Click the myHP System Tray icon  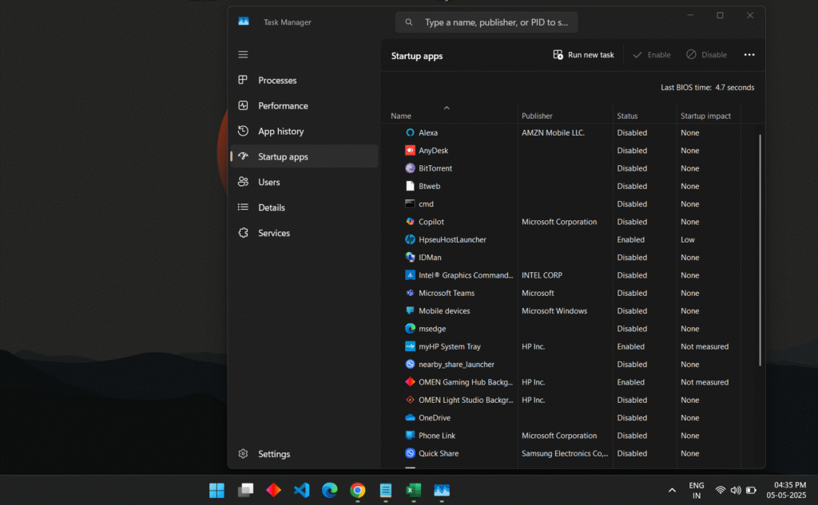[410, 346]
